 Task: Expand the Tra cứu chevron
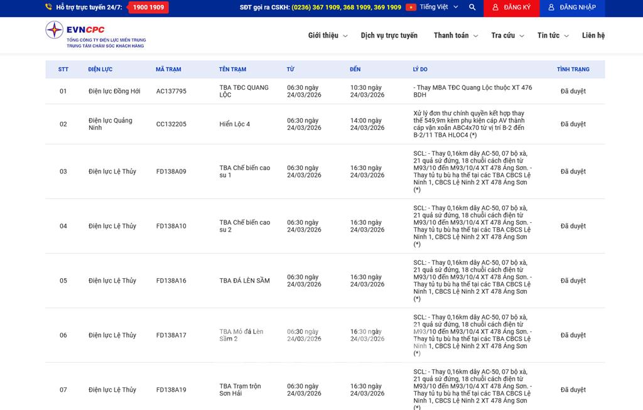524,36
